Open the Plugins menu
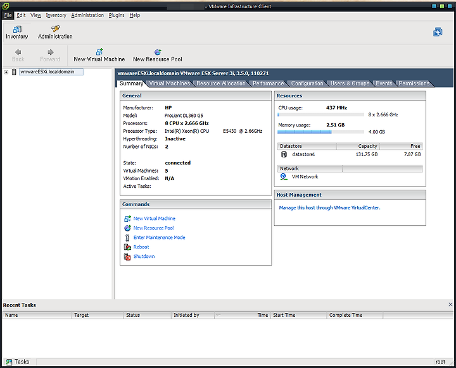The height and width of the screenshot is (368, 456). tap(117, 15)
